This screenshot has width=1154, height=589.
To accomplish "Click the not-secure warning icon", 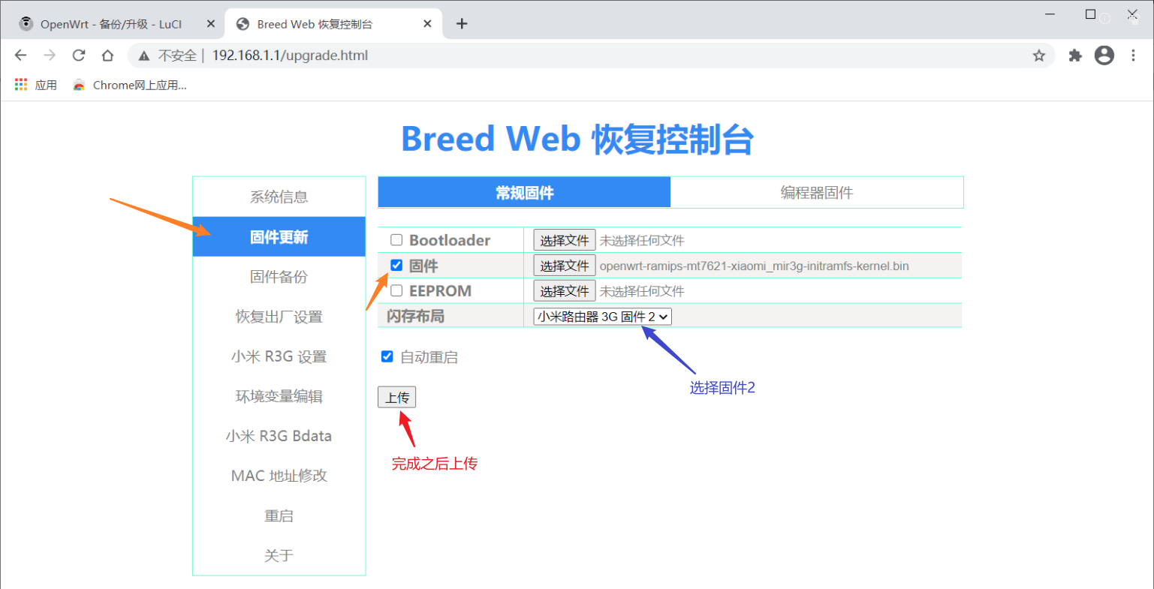I will pyautogui.click(x=144, y=56).
